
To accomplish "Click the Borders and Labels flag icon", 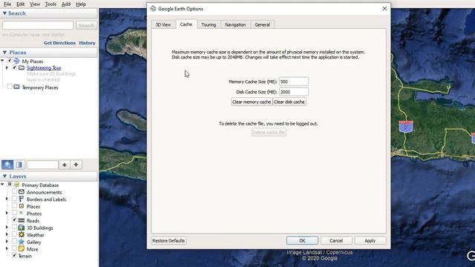I will tap(22, 199).
